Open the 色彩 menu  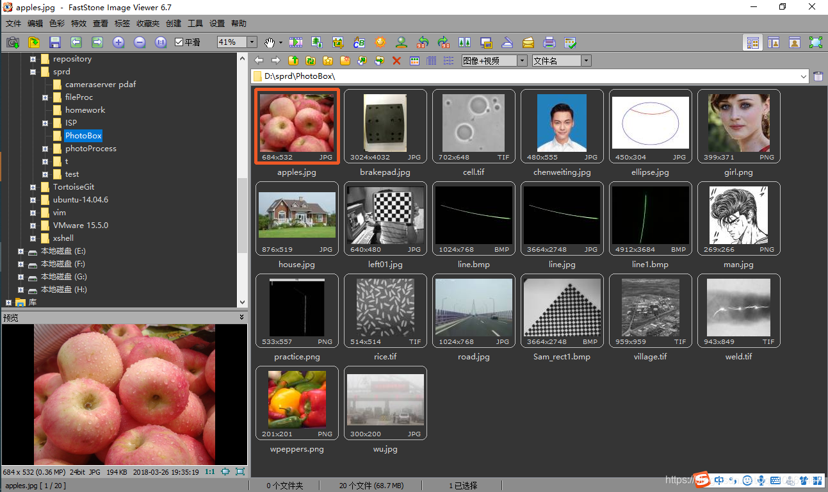(x=57, y=24)
